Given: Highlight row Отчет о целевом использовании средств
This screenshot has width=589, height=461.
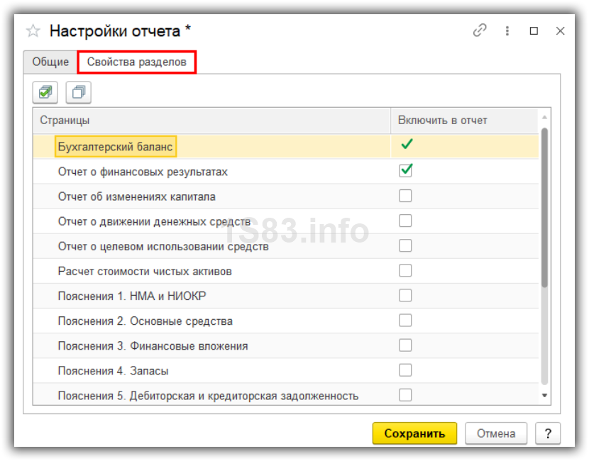Looking at the screenshot, I should click(286, 246).
